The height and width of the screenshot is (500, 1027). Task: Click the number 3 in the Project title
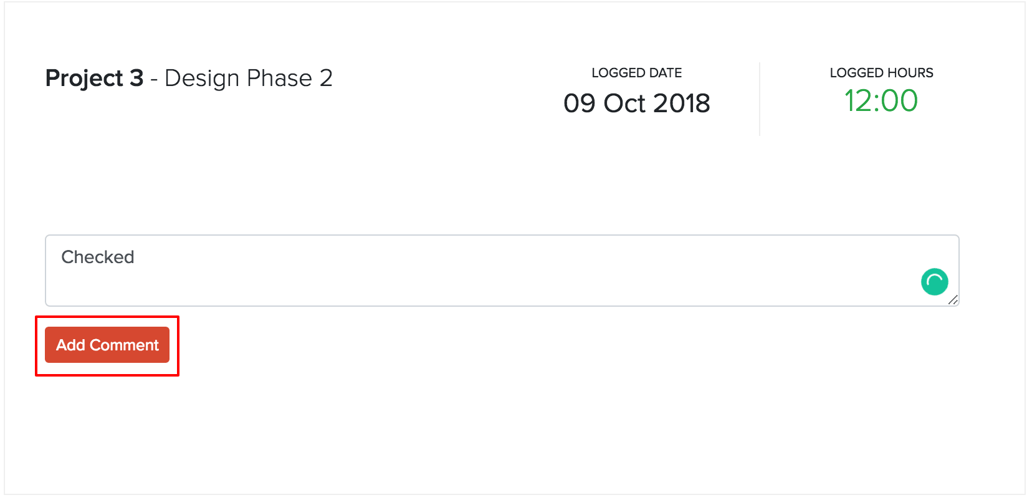point(136,79)
